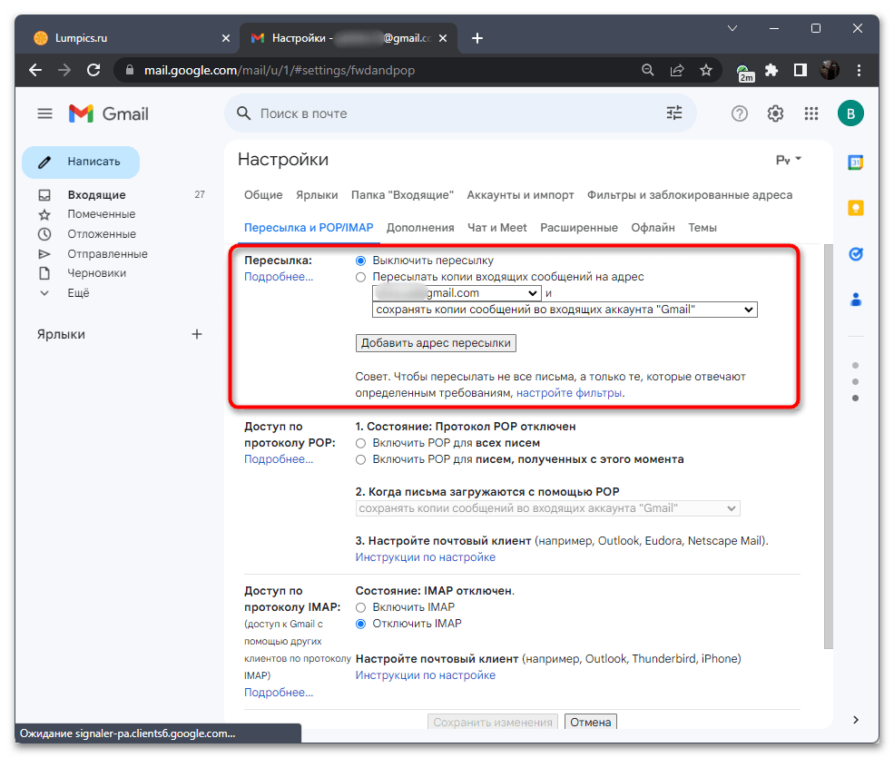Expand the forwarding copy handling dropdown
The width and height of the screenshot is (894, 758).
click(564, 310)
